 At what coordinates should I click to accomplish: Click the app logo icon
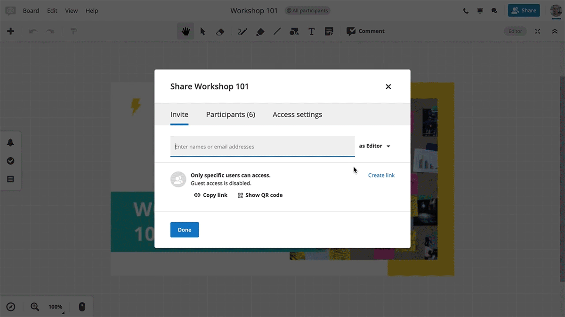(10, 10)
